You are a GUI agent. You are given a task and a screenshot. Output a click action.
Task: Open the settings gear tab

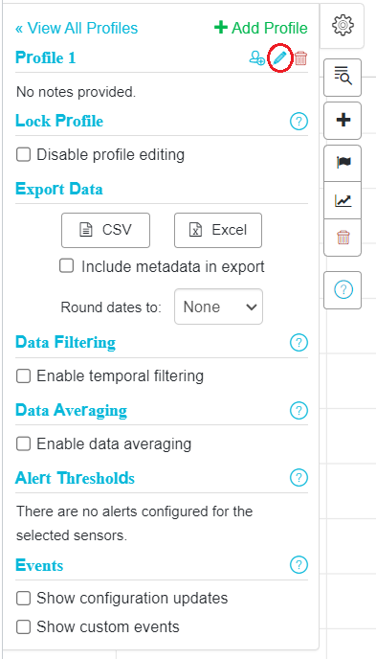pyautogui.click(x=343, y=25)
